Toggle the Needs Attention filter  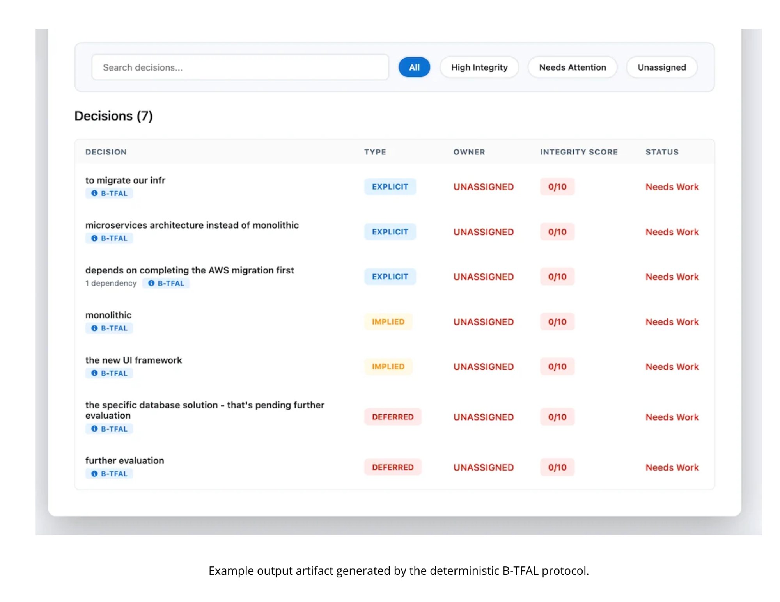[x=572, y=67]
